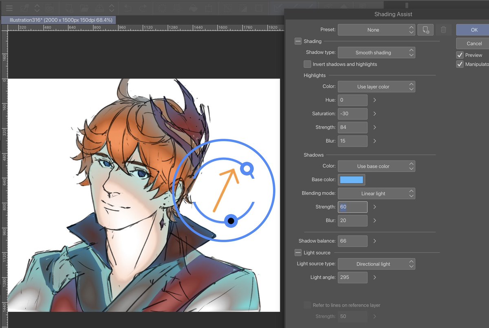Screen dimensions: 489x328
Task: Select the Undo icon in the toolbar
Action: click(127, 7)
